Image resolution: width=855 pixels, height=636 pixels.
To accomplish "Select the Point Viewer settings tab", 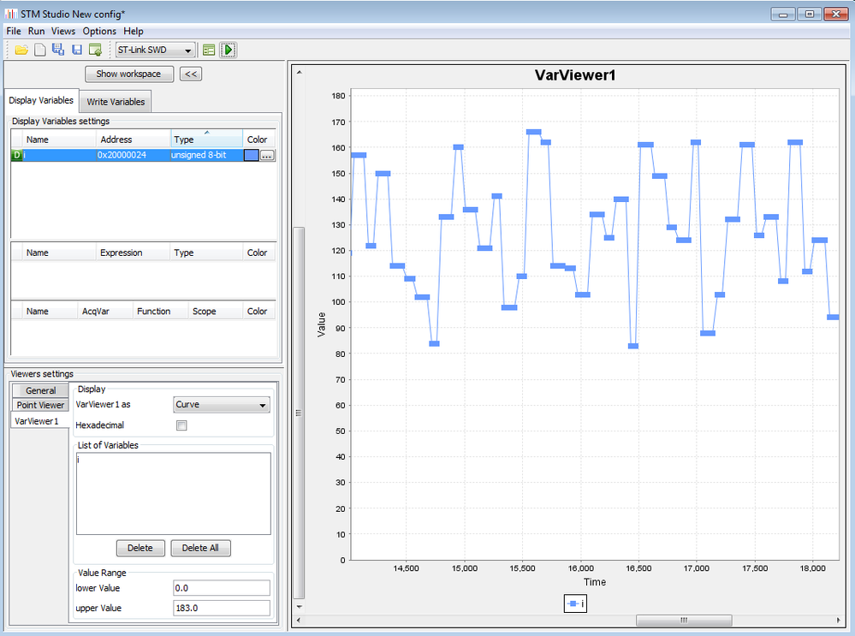I will point(40,405).
